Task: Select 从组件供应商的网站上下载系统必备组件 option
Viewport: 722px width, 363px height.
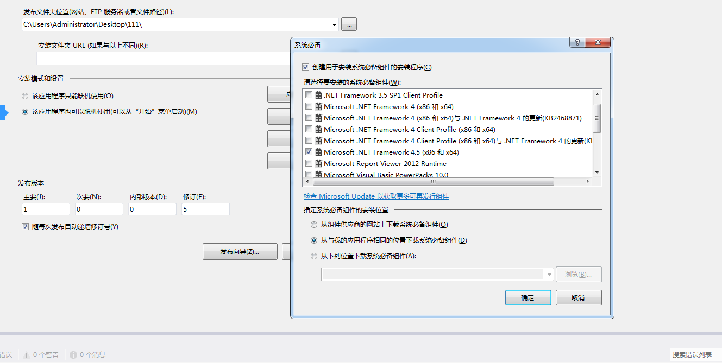Action: [x=314, y=225]
